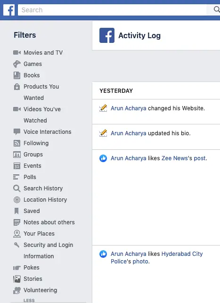Click the Following RSS icon
The height and width of the screenshot is (303, 220).
17,143
